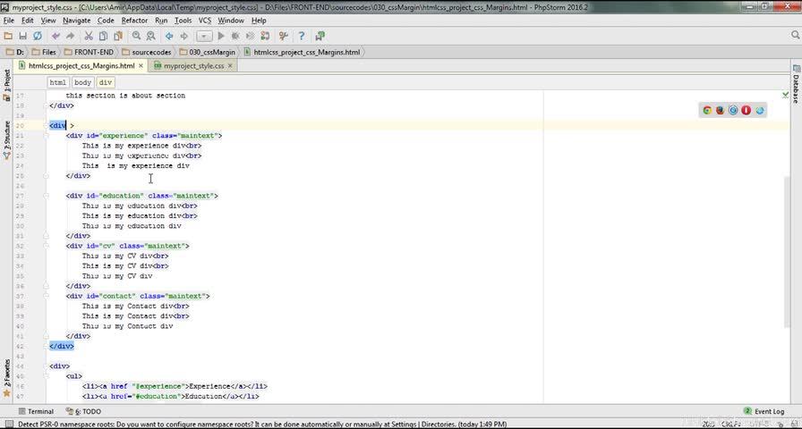Open the Terminal tool window

click(x=40, y=412)
